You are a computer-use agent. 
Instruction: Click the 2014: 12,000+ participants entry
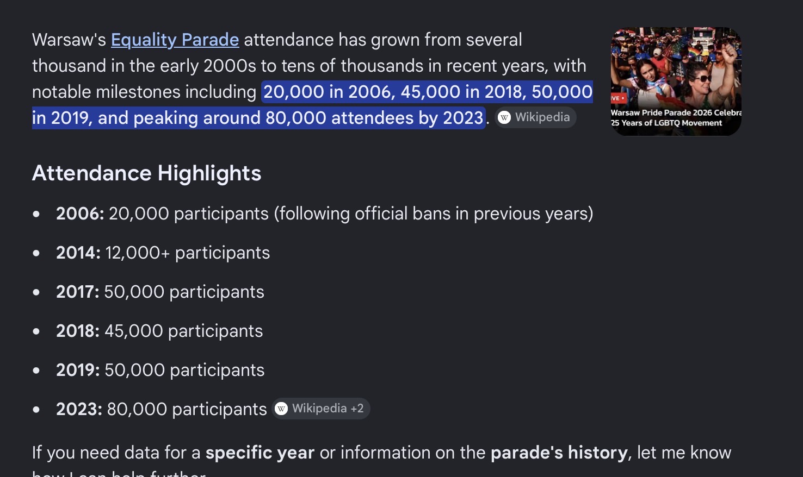163,253
